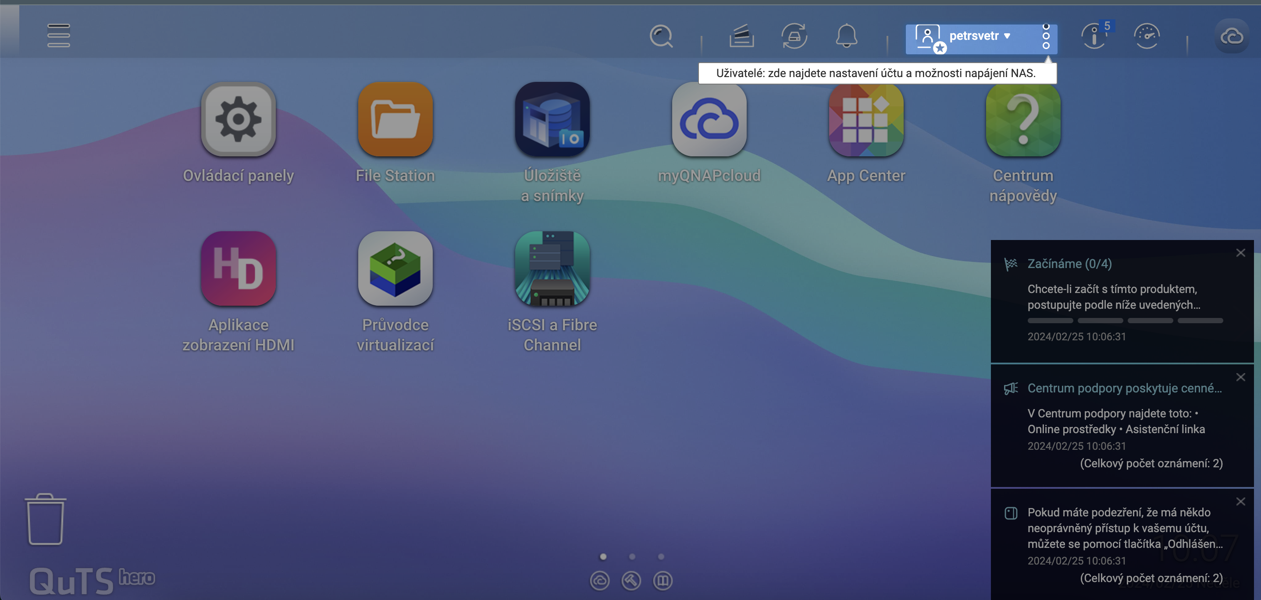Screen dimensions: 1261x600
Task: Open Průvodce virtualizací
Action: coord(395,268)
